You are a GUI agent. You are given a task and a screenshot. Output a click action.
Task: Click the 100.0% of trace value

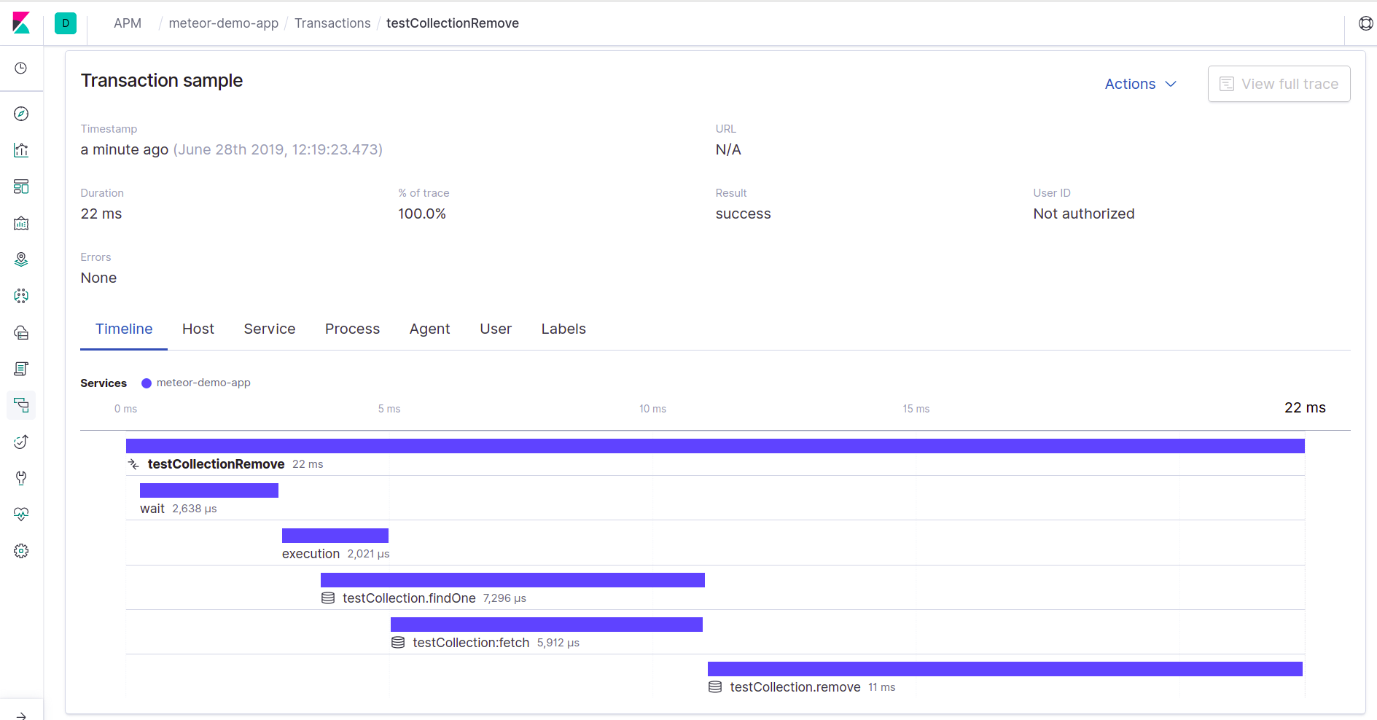click(x=422, y=214)
